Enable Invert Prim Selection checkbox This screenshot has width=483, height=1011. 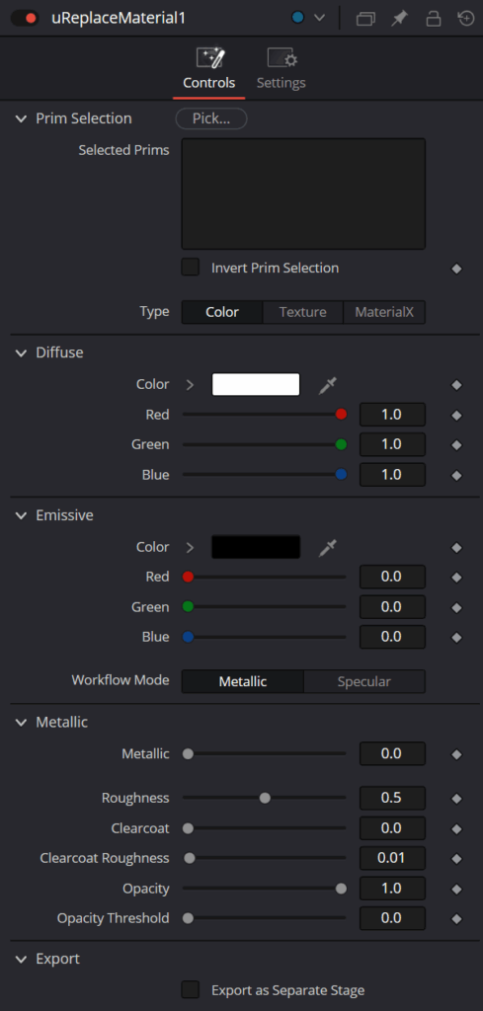pos(191,268)
